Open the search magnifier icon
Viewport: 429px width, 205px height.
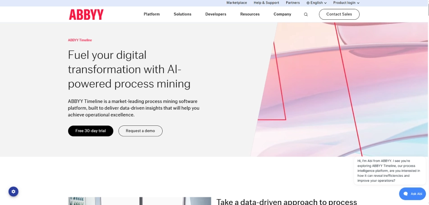tap(306, 14)
